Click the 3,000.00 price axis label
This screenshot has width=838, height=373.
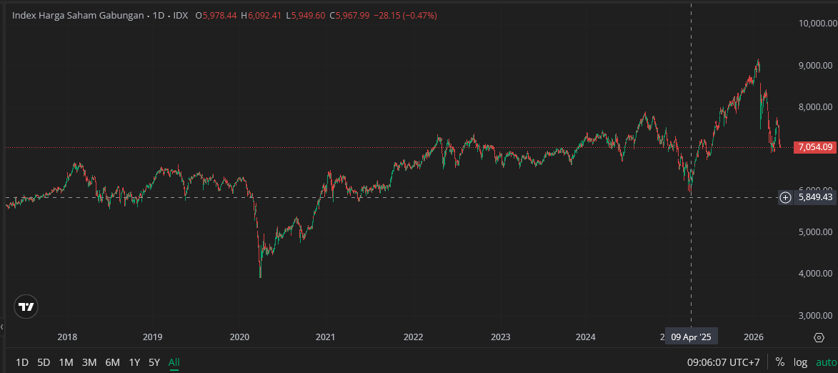(816, 315)
